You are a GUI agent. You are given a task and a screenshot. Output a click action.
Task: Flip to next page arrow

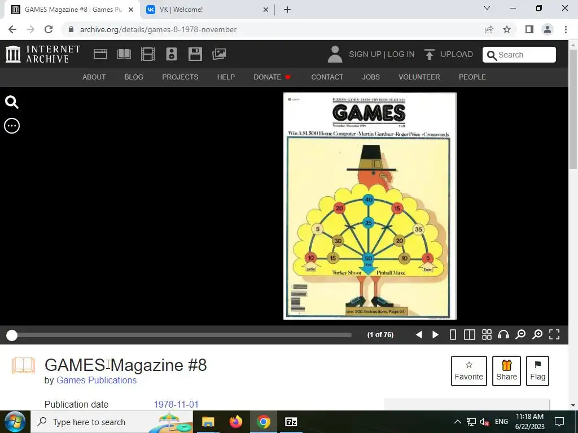435,335
